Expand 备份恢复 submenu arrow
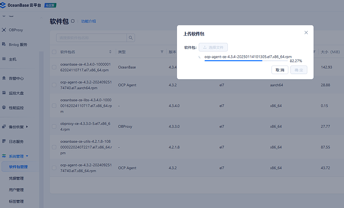This screenshot has width=344, height=208. coord(27,126)
